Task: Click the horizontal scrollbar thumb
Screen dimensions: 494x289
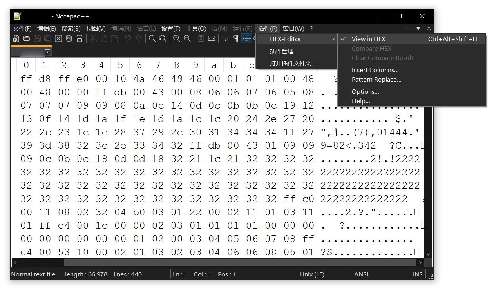Action: 239,262
